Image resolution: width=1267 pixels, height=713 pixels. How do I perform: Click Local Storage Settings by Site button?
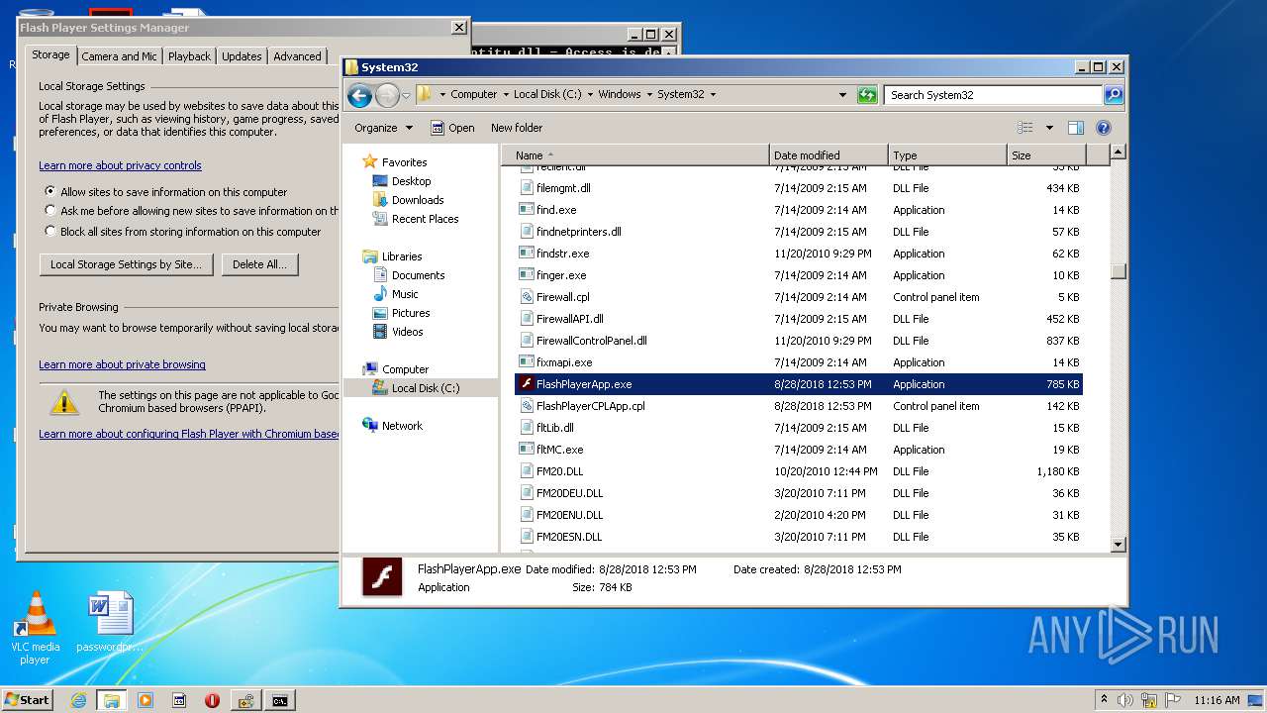tap(126, 264)
